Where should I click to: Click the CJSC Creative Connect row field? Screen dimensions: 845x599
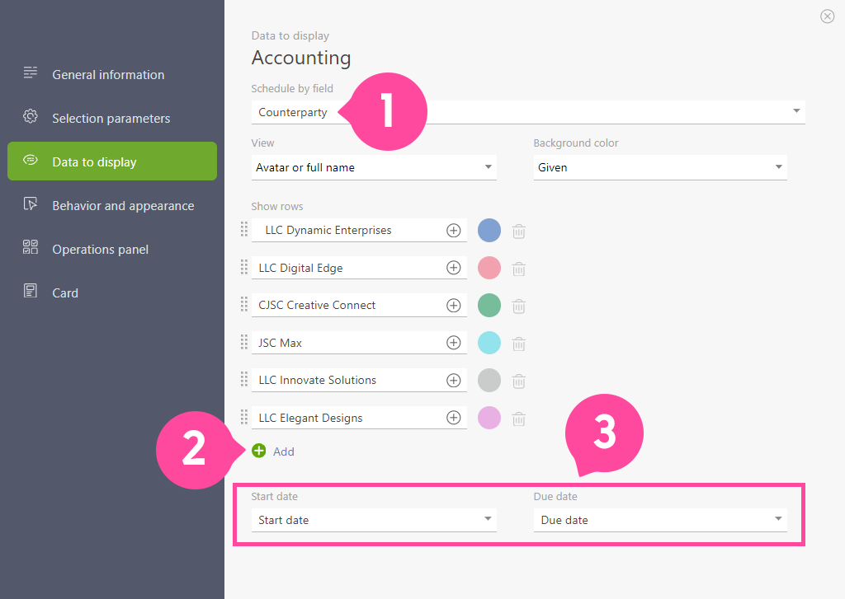(x=359, y=305)
